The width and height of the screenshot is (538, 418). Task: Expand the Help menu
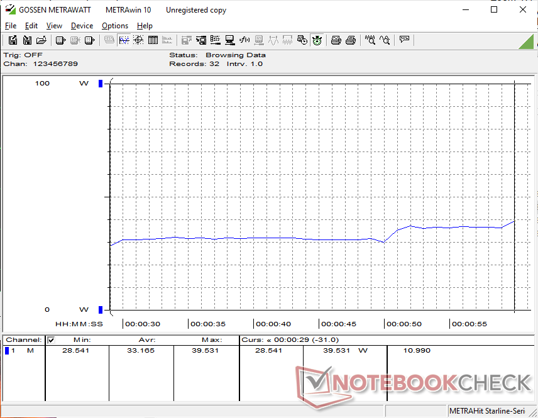pyautogui.click(x=145, y=26)
